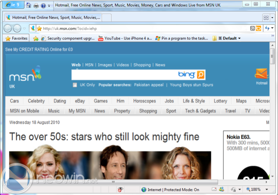Open the Tech & Gadgets link
This screenshot has height=195, width=278.
pyautogui.click(x=201, y=111)
